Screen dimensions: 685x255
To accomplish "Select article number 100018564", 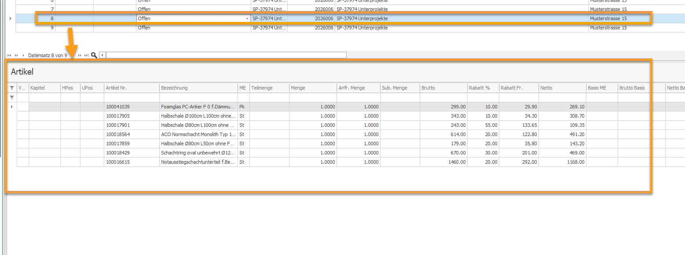I will point(132,134).
